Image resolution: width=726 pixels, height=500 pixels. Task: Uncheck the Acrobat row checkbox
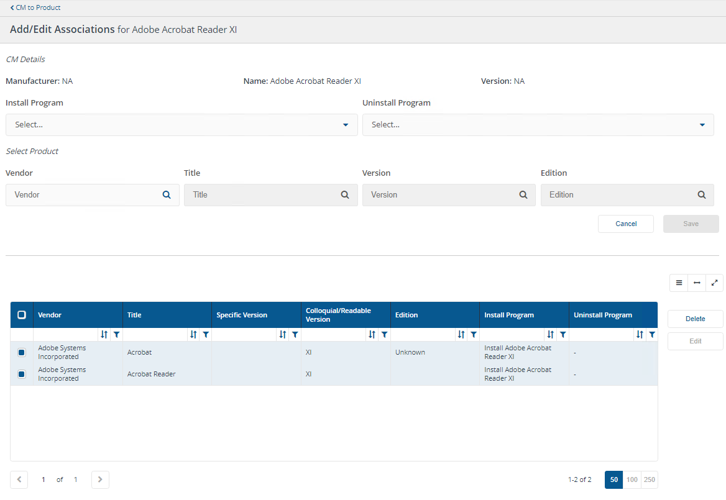pos(22,353)
